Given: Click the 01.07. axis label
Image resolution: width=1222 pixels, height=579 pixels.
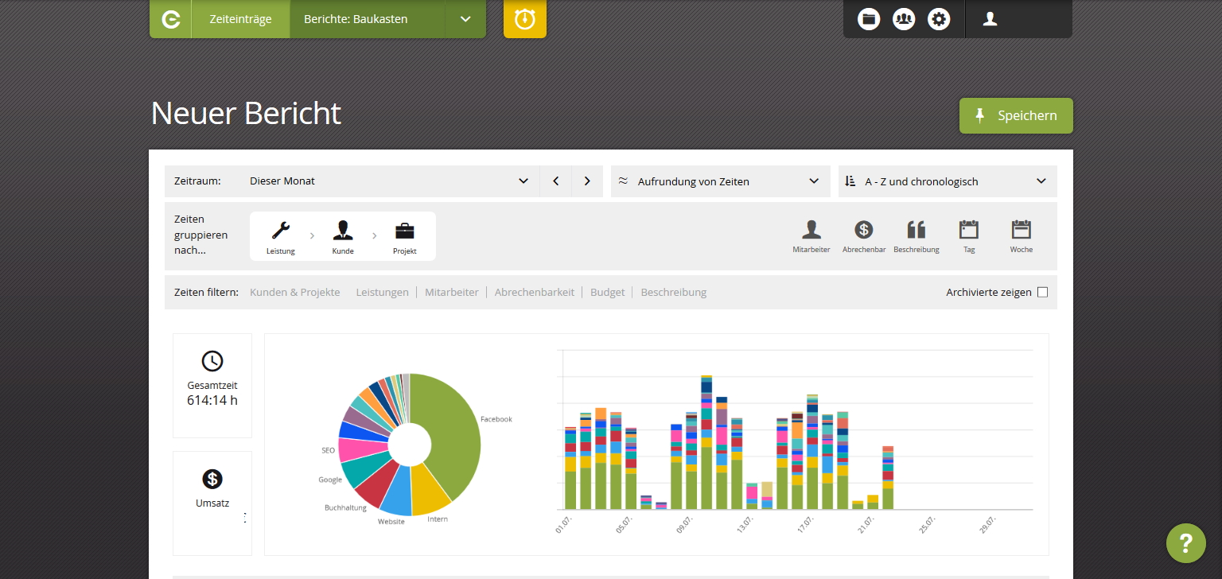Looking at the screenshot, I should coord(564,525).
